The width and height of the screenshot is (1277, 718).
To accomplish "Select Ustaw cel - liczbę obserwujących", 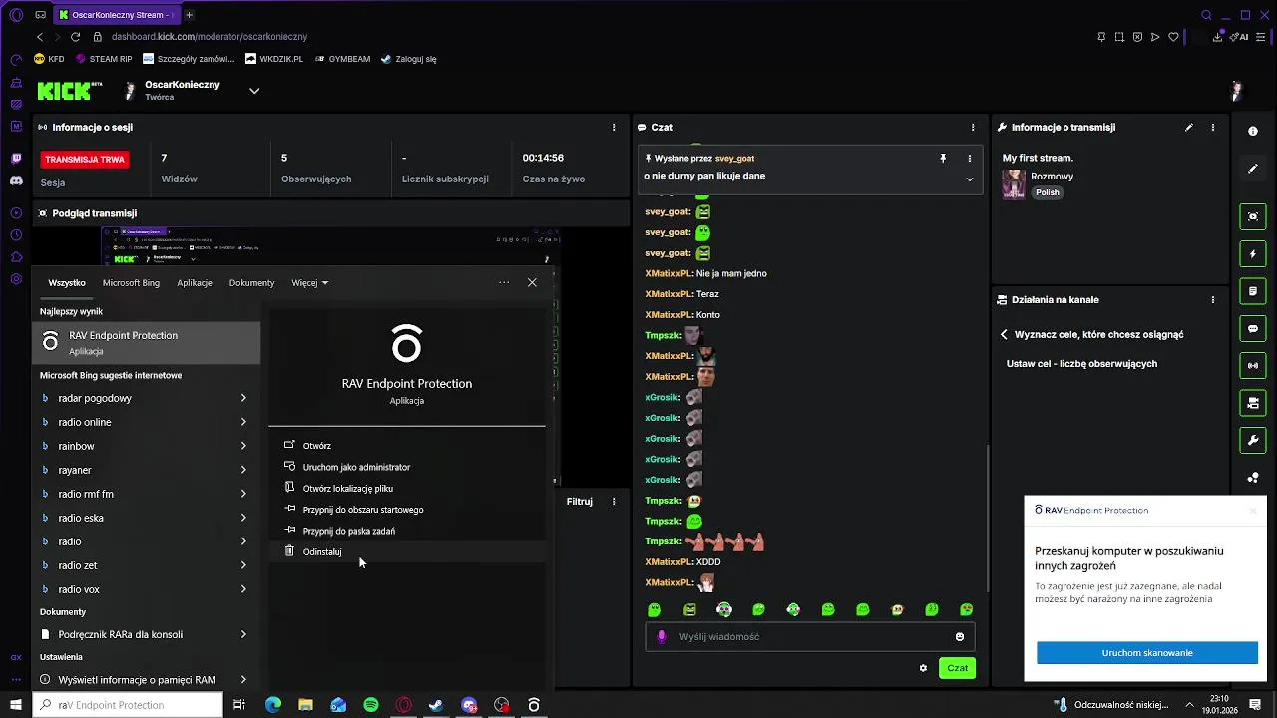I will (1081, 364).
